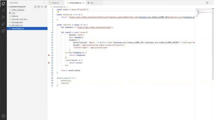Click the Vimeo oauth token URL on line 8
Image resolution: width=214 pixels, height=120 pixels.
click(x=94, y=27)
